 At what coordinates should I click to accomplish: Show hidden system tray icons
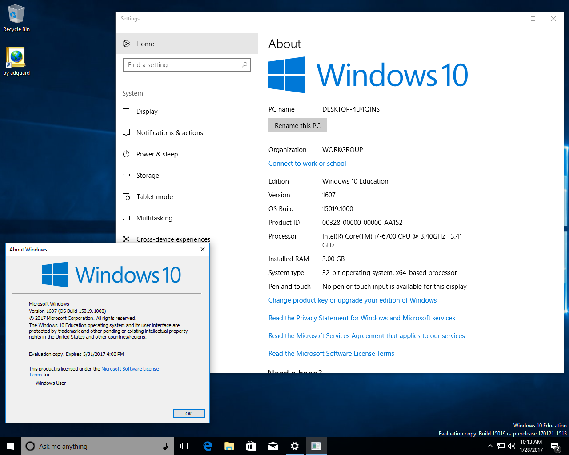[490, 446]
